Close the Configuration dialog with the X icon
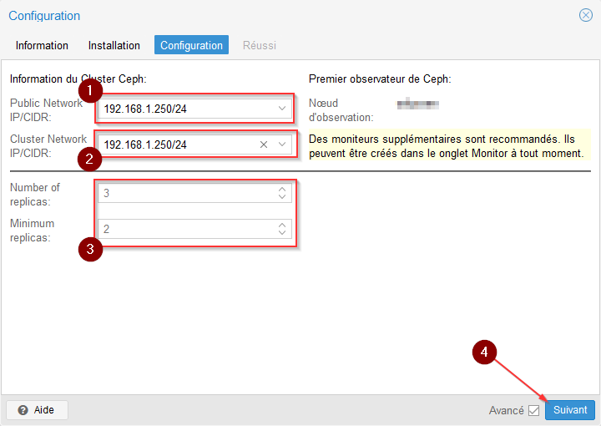 (586, 16)
